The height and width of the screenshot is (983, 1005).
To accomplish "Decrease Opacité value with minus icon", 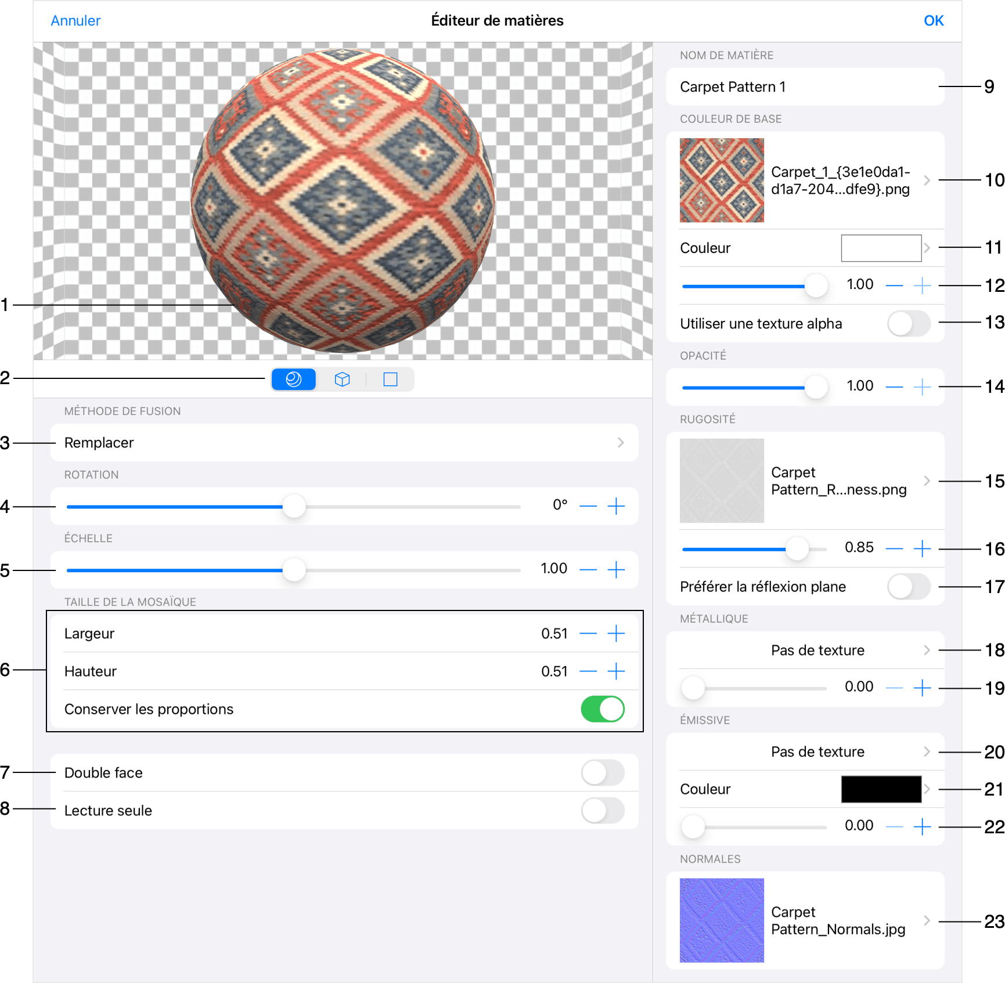I will (895, 387).
